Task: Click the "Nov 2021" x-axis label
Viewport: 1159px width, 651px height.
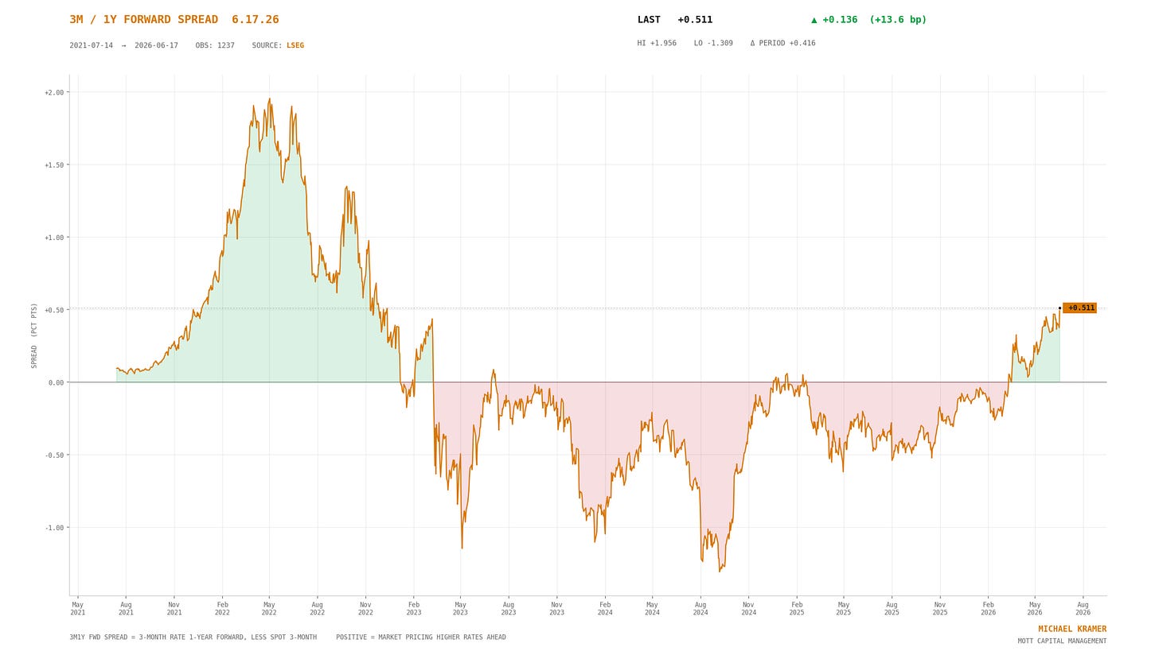Action: click(x=174, y=608)
